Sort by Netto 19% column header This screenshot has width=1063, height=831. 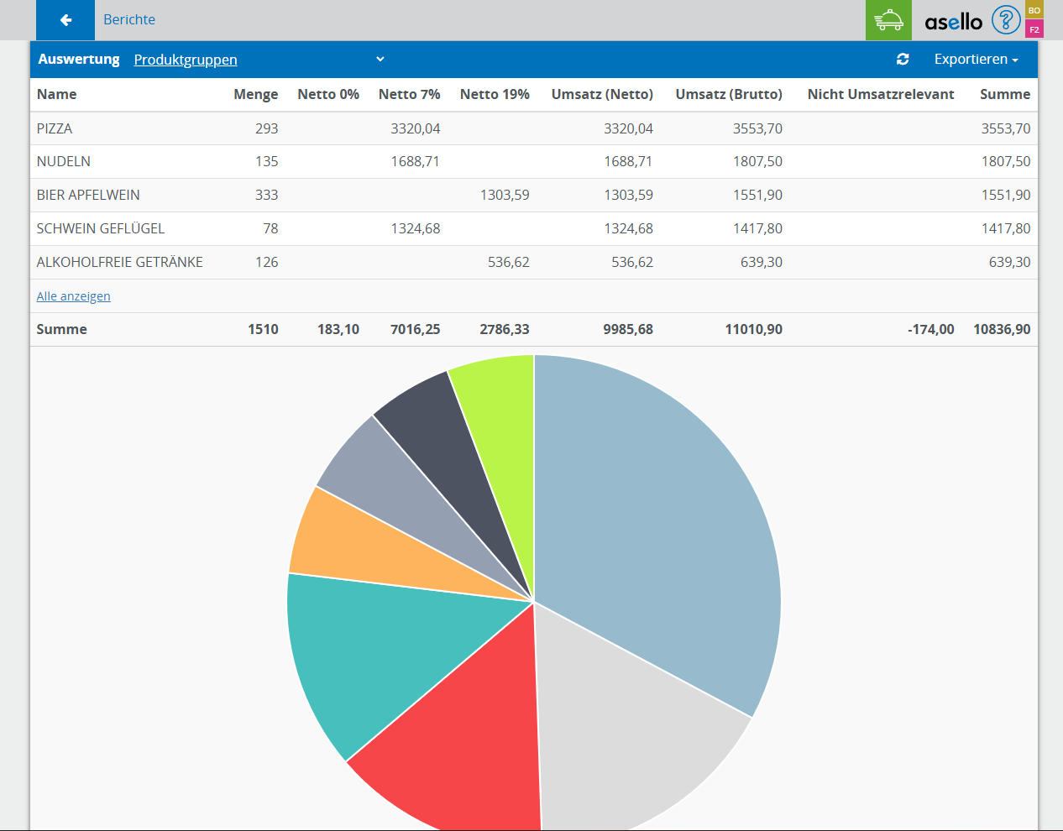pyautogui.click(x=495, y=94)
